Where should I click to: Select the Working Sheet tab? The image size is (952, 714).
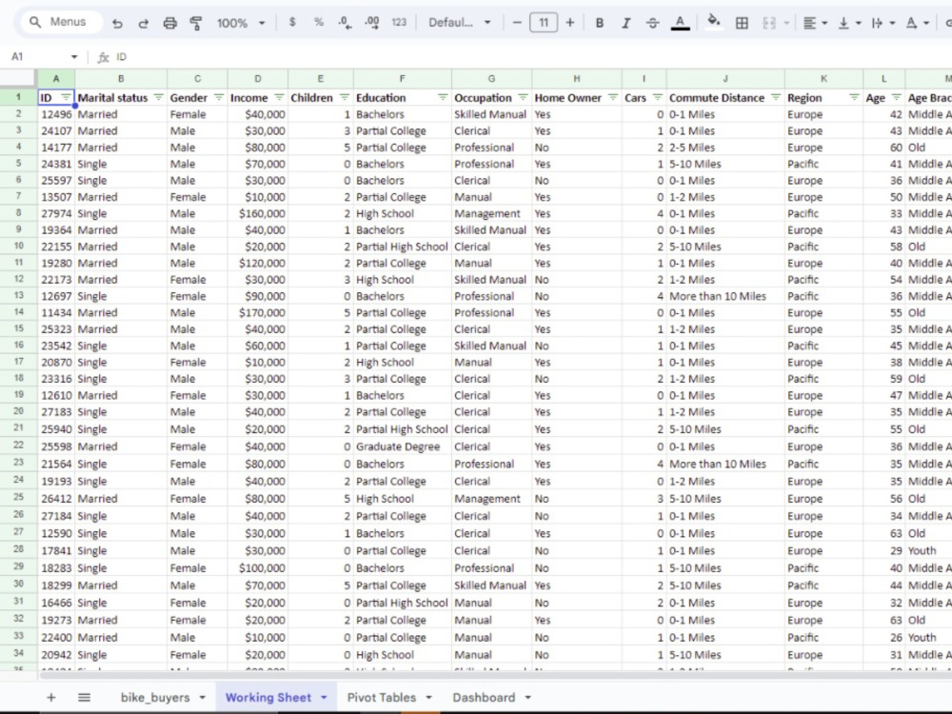point(268,697)
